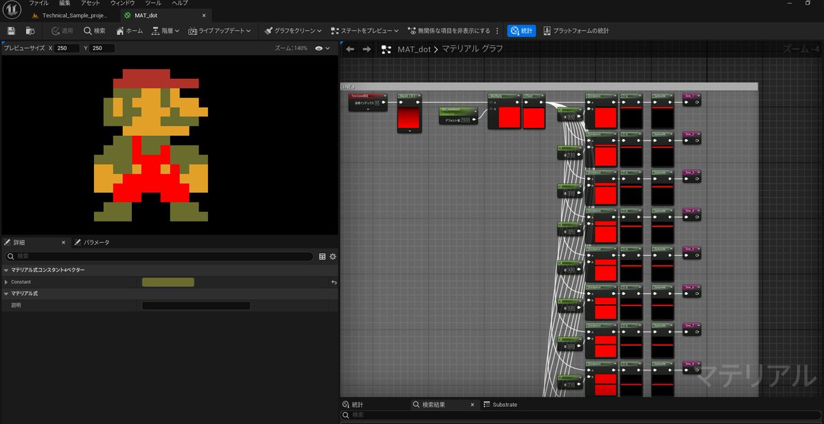Click the preview size X input field
This screenshot has width=824, height=424.
click(x=67, y=48)
